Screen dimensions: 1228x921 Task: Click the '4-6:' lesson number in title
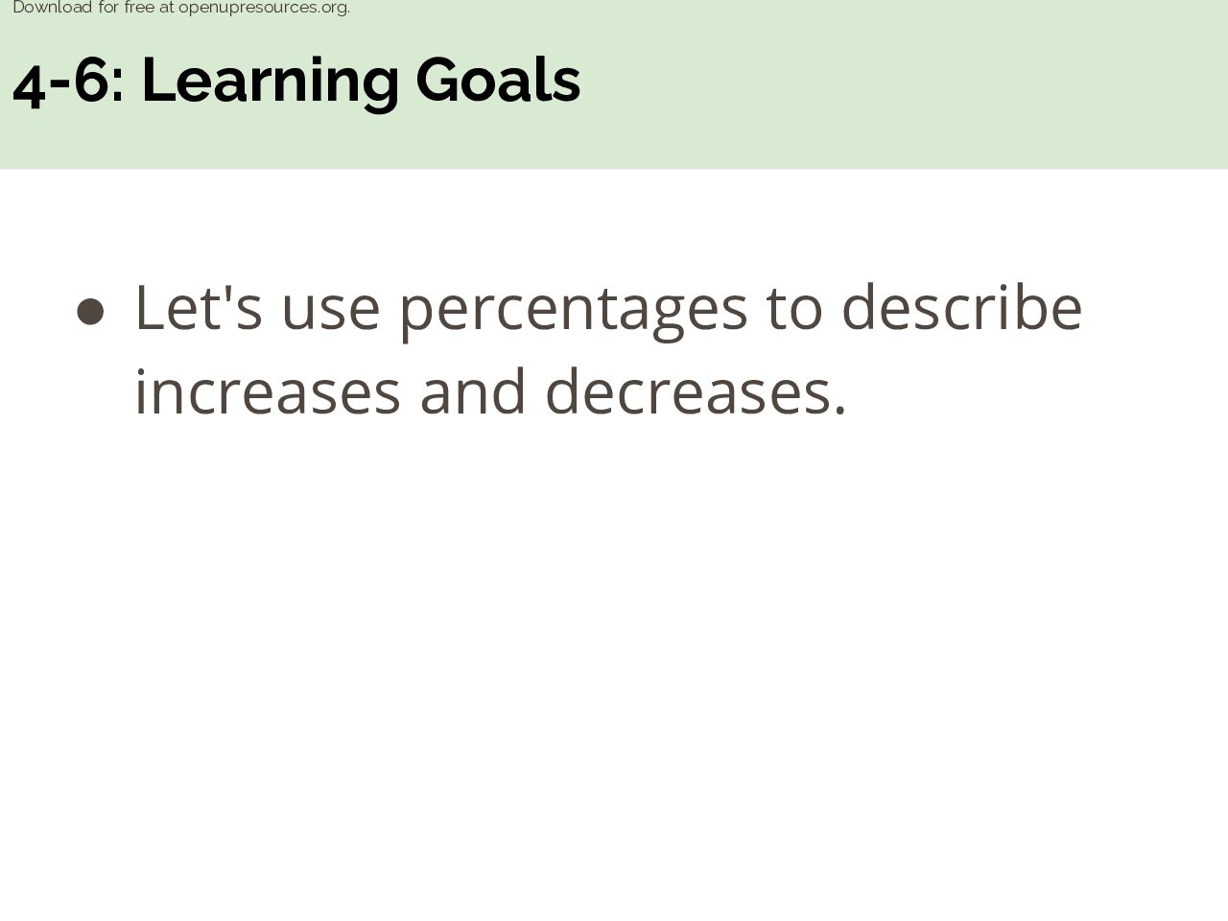[x=69, y=82]
